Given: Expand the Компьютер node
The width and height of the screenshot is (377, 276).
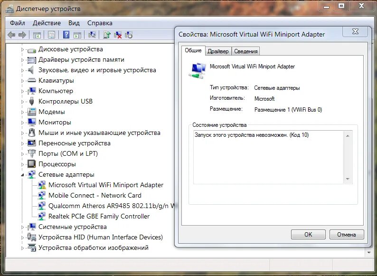Looking at the screenshot, I should 22,91.
